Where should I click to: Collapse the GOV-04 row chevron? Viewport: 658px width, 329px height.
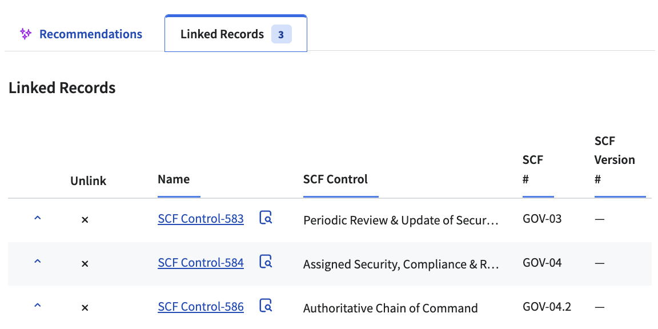(x=37, y=262)
